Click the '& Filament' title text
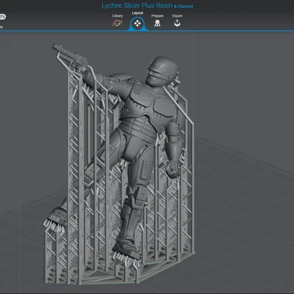294x294 pixels. click(184, 7)
